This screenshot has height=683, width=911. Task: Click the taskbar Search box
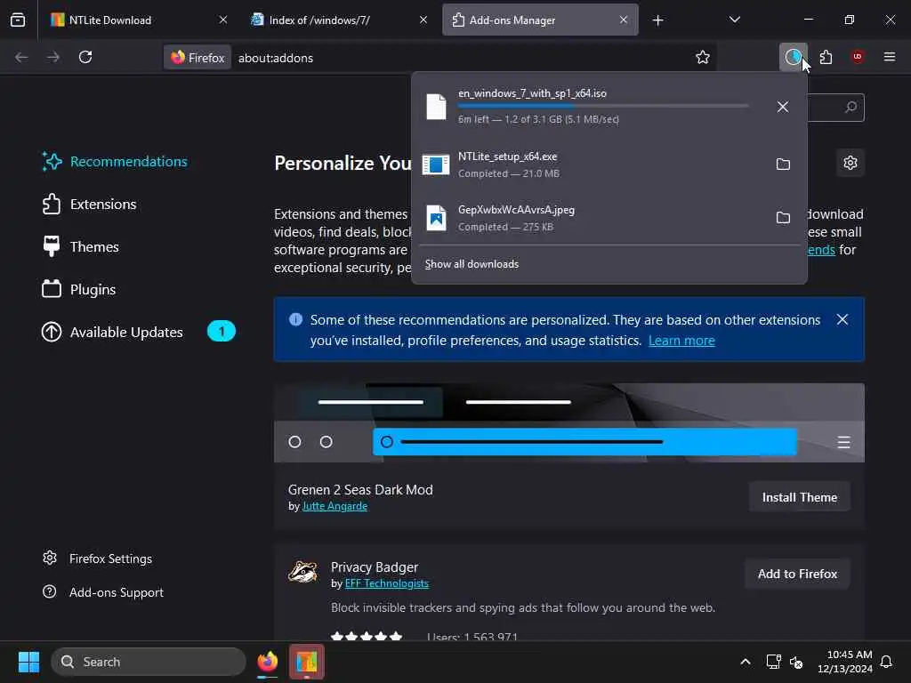click(149, 662)
